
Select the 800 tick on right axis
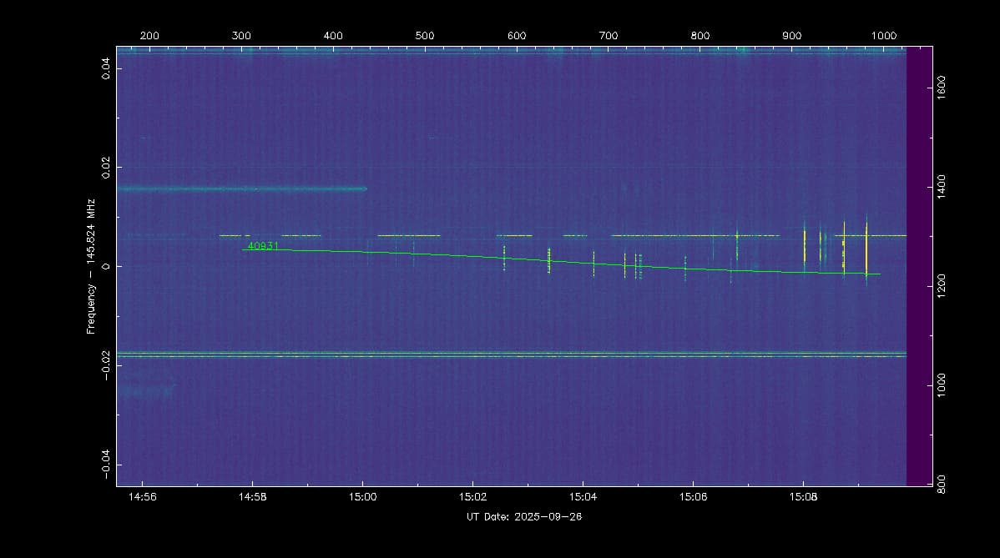pos(942,485)
